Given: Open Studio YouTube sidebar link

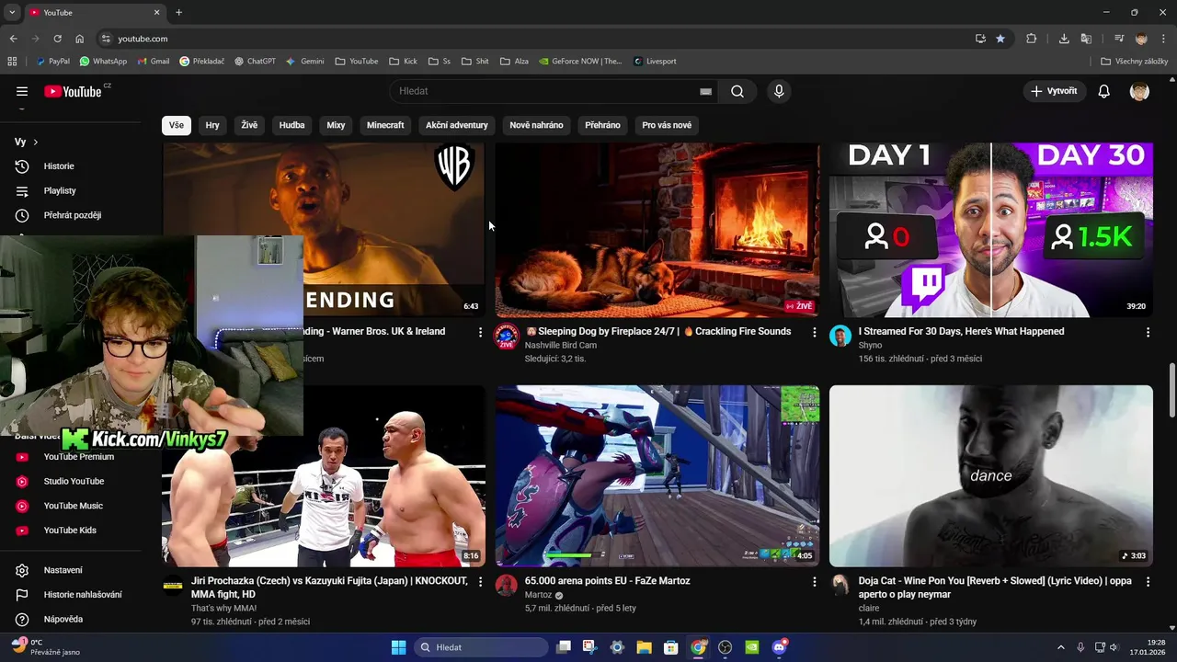Looking at the screenshot, I should point(73,481).
